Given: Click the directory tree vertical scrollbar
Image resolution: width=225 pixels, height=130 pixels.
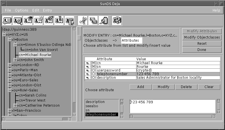Looking at the screenshot, I should tap(74, 71).
